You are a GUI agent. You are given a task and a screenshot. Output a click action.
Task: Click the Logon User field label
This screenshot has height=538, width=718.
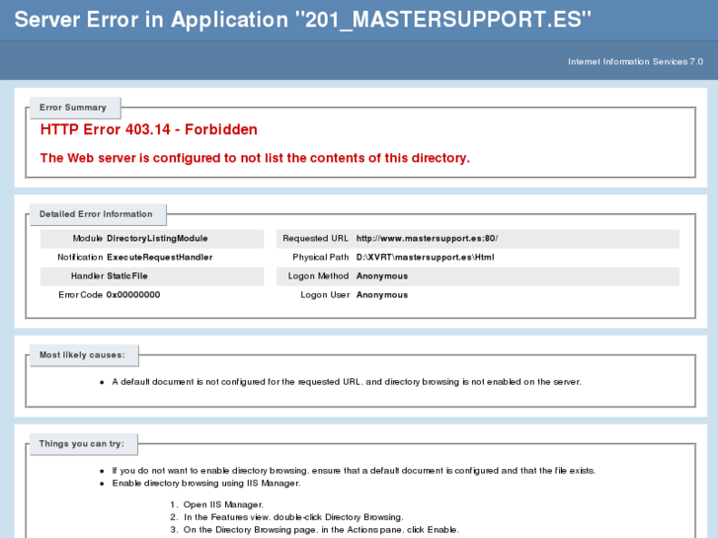(325, 294)
